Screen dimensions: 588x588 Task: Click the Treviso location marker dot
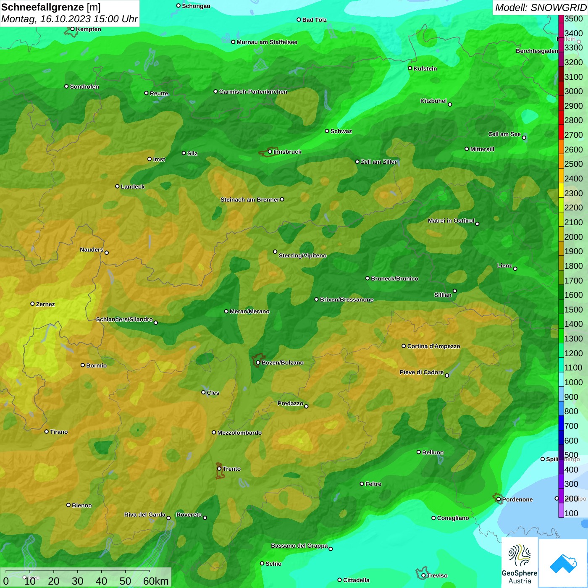click(423, 575)
